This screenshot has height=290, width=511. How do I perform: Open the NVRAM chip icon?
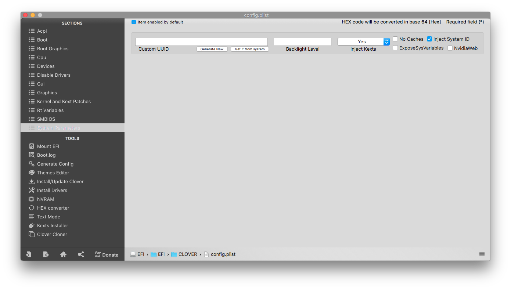click(x=32, y=199)
